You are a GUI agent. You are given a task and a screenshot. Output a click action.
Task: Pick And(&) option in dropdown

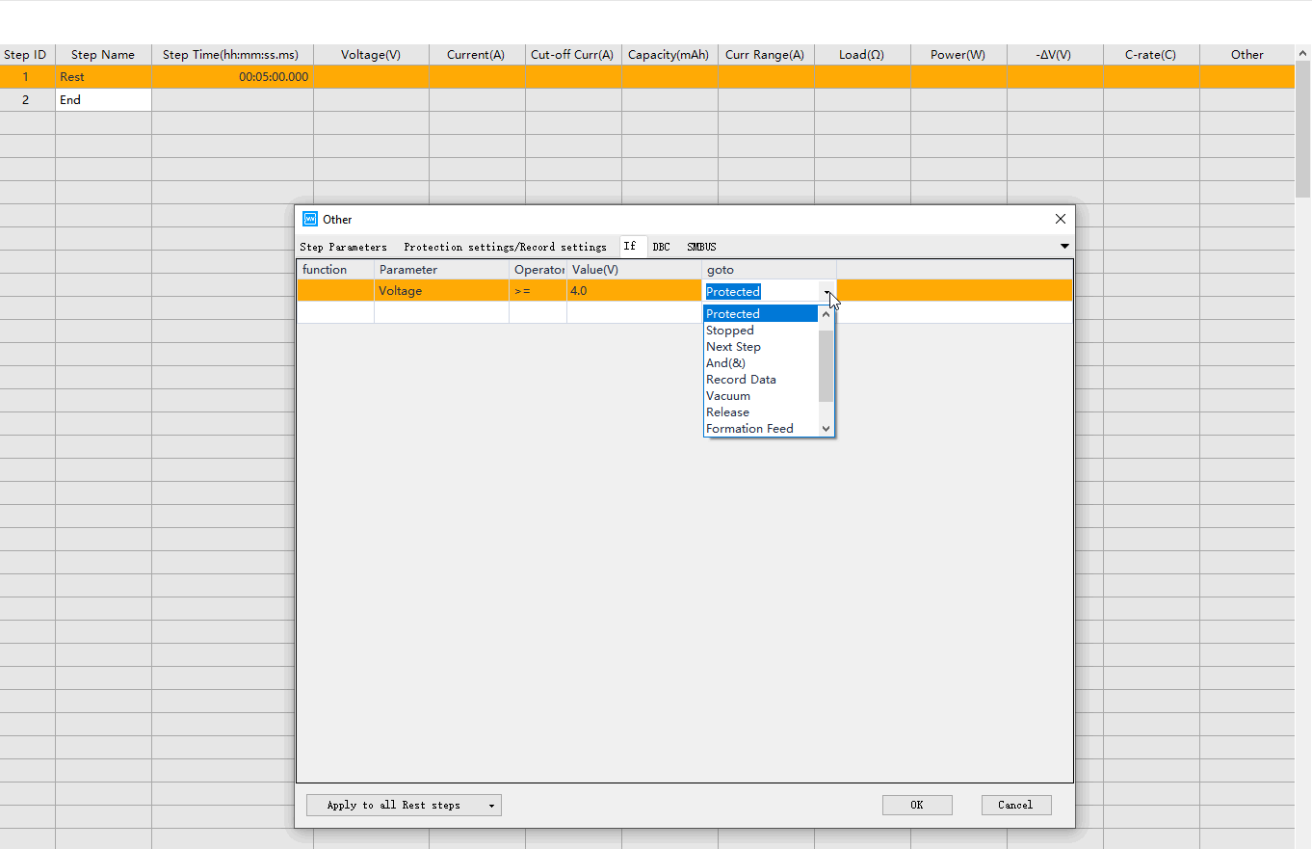725,363
